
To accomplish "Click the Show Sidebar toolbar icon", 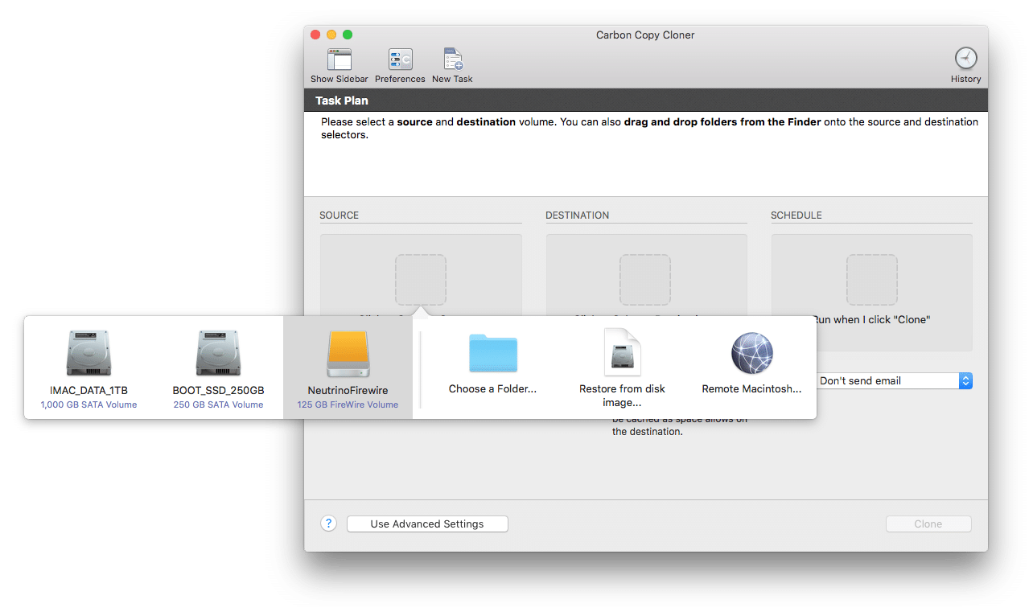I will point(339,60).
